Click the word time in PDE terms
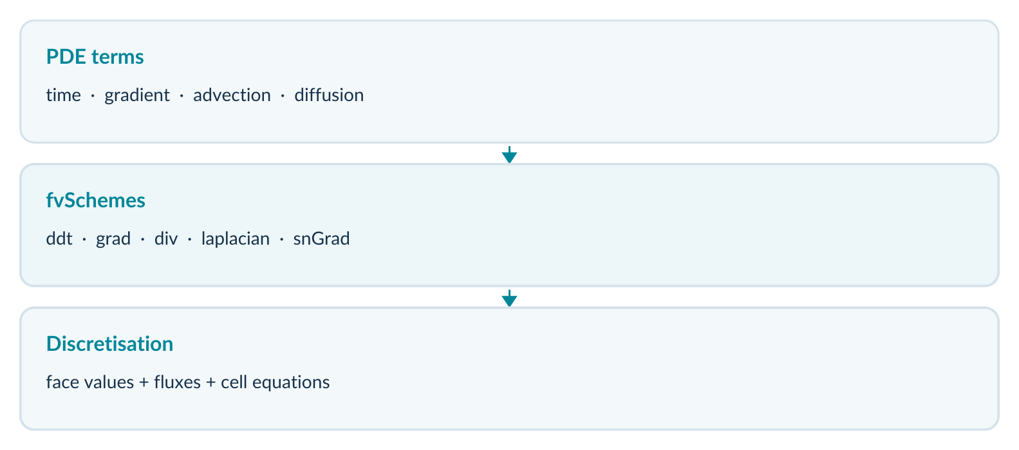This screenshot has height=450, width=1019. (x=64, y=95)
